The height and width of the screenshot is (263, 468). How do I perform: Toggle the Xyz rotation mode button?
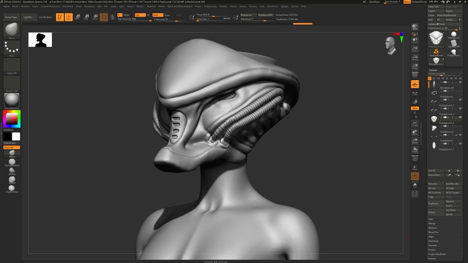(x=415, y=108)
